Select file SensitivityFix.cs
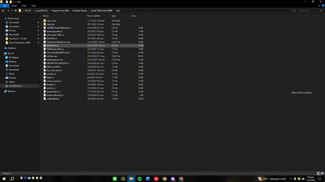The image size is (325, 182). [x=93, y=91]
